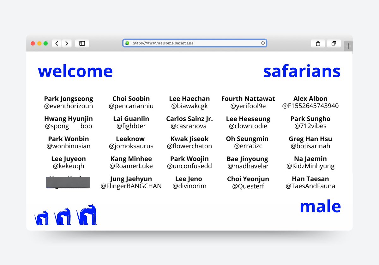The width and height of the screenshot is (379, 265).
Task: Click the green fullscreen window button
Action: [x=45, y=44]
